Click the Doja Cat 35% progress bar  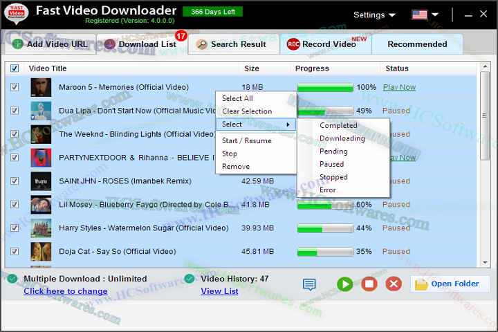(325, 252)
